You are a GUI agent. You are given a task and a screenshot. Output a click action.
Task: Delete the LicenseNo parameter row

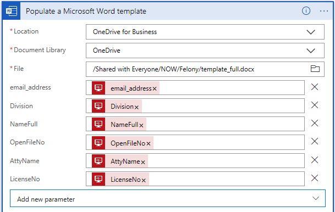point(315,178)
